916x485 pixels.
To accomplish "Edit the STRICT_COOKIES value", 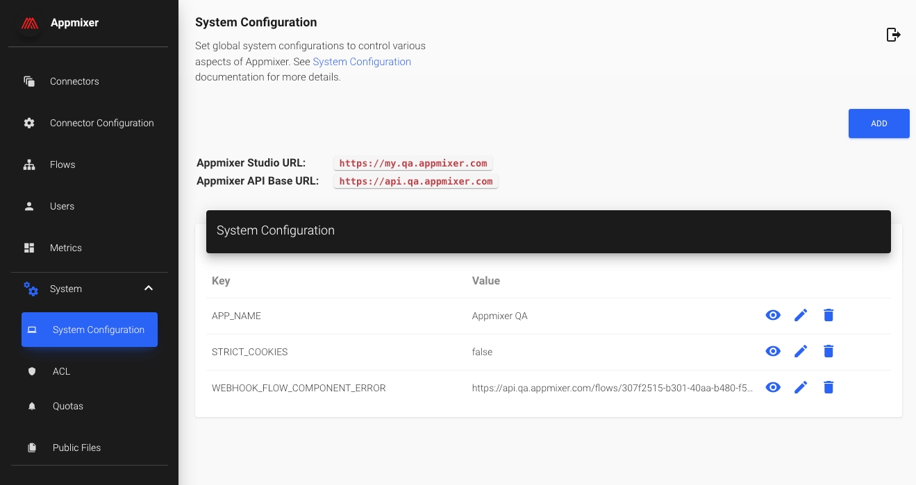I will click(801, 352).
